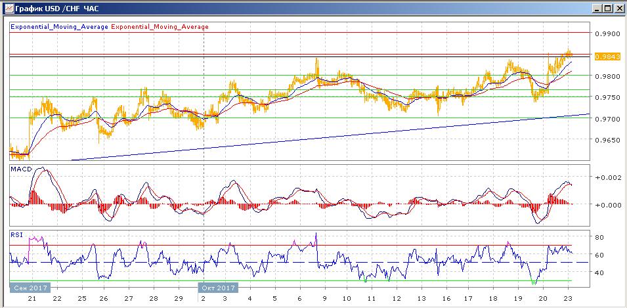Click the RSI 40 level axis label
Image resolution: width=627 pixels, height=308 pixels.
599,273
